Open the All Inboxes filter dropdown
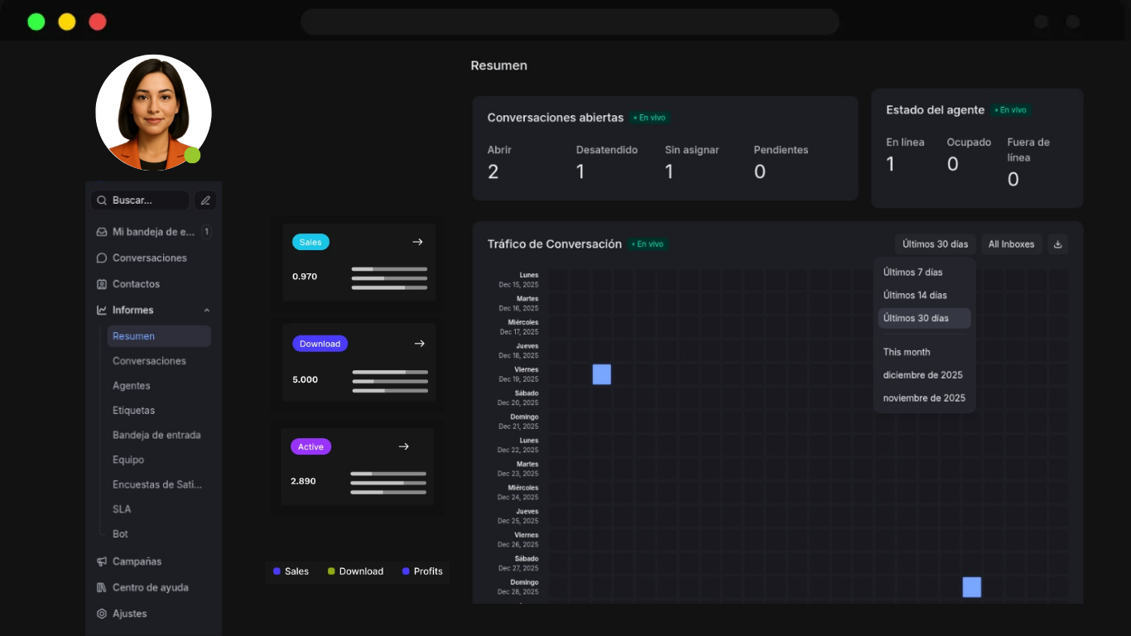 click(1011, 244)
